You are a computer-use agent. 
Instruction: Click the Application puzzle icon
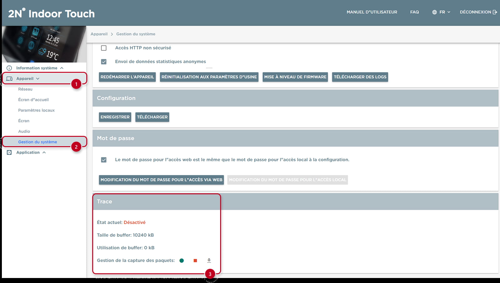tap(9, 152)
